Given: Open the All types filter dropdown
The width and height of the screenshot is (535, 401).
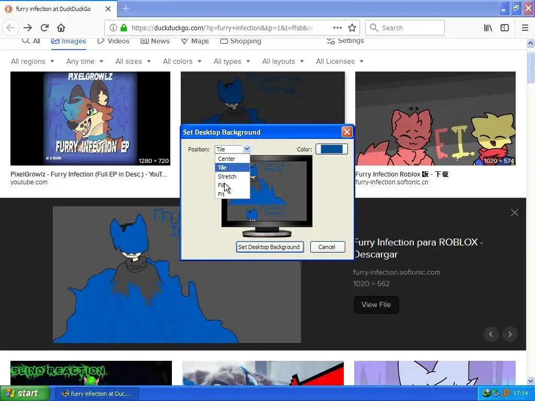Looking at the screenshot, I should (x=231, y=62).
